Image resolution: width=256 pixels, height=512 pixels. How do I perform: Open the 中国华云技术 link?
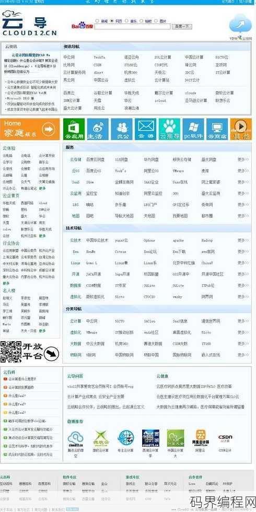[x=97, y=240]
